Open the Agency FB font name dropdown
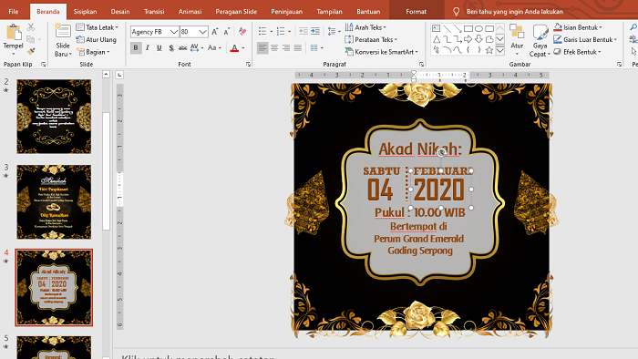 click(174, 32)
